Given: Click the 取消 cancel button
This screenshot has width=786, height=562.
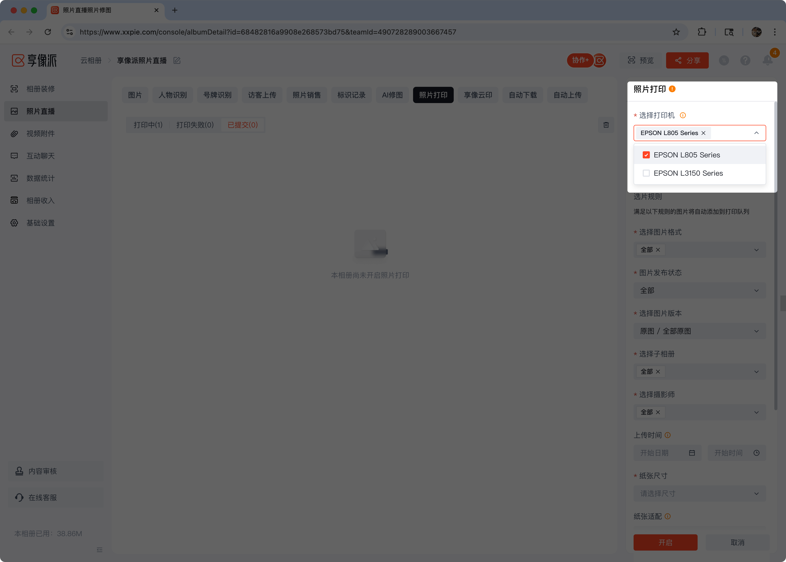Looking at the screenshot, I should pyautogui.click(x=737, y=542).
